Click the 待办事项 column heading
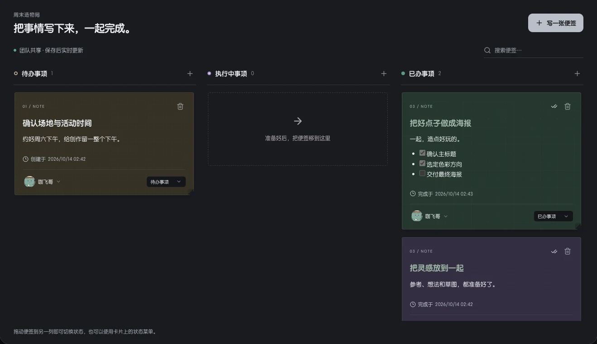This screenshot has width=597, height=344. click(x=34, y=73)
